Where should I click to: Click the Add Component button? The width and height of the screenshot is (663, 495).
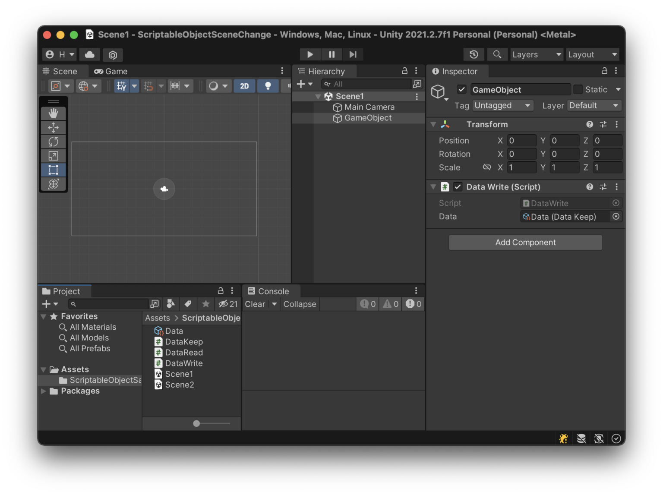point(525,243)
